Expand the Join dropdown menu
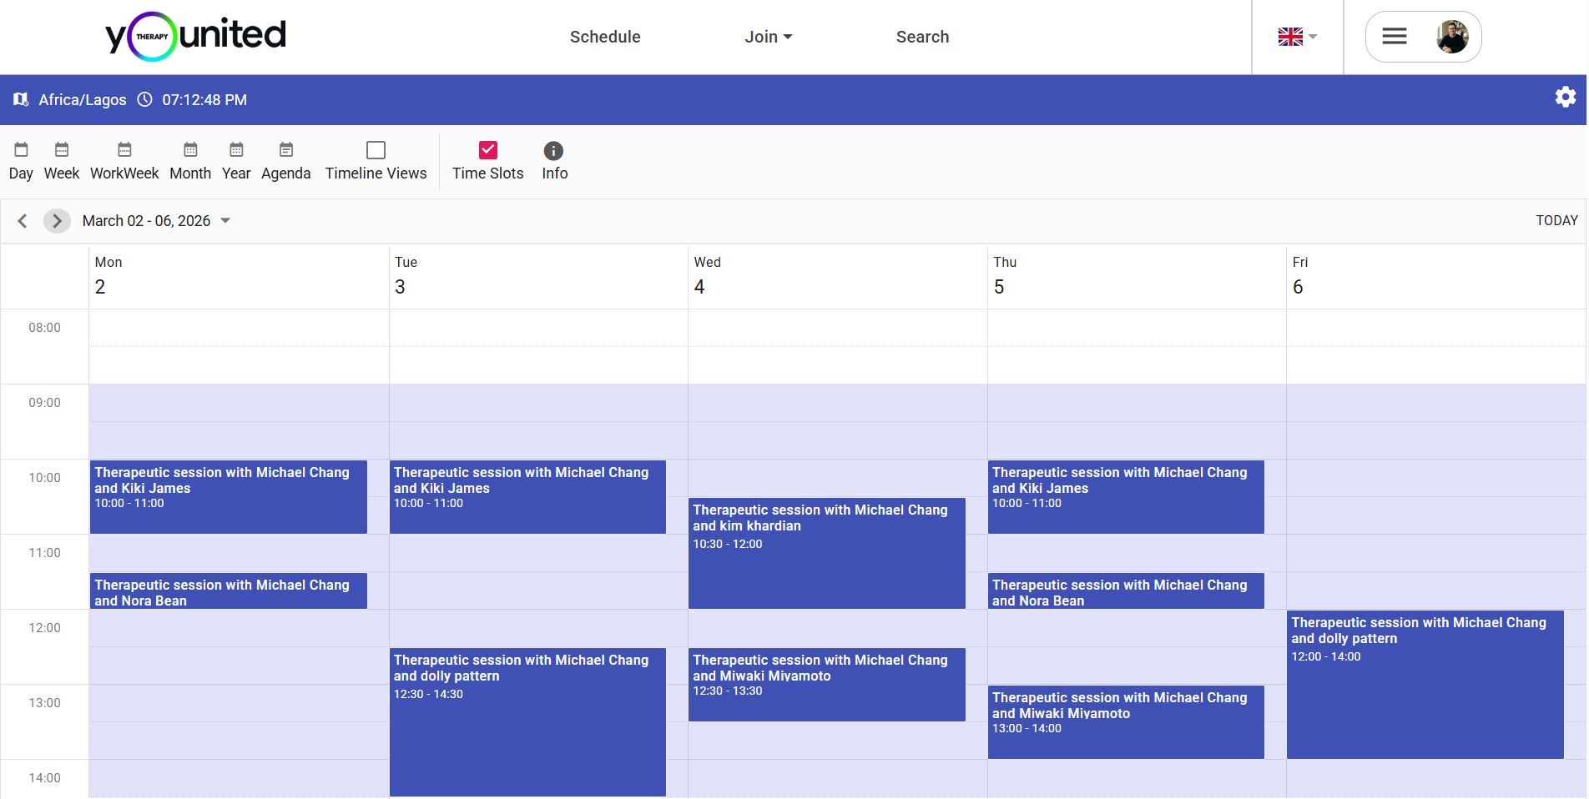The width and height of the screenshot is (1589, 799). point(768,37)
